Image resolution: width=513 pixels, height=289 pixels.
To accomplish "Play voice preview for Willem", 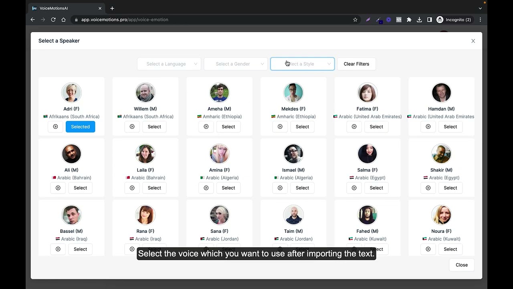I will (x=132, y=126).
